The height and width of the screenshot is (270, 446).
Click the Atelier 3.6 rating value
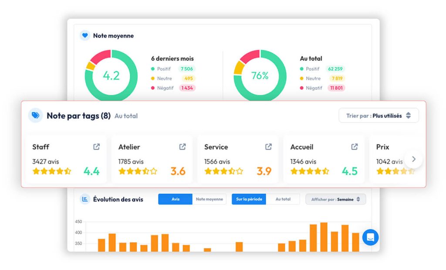click(x=178, y=171)
